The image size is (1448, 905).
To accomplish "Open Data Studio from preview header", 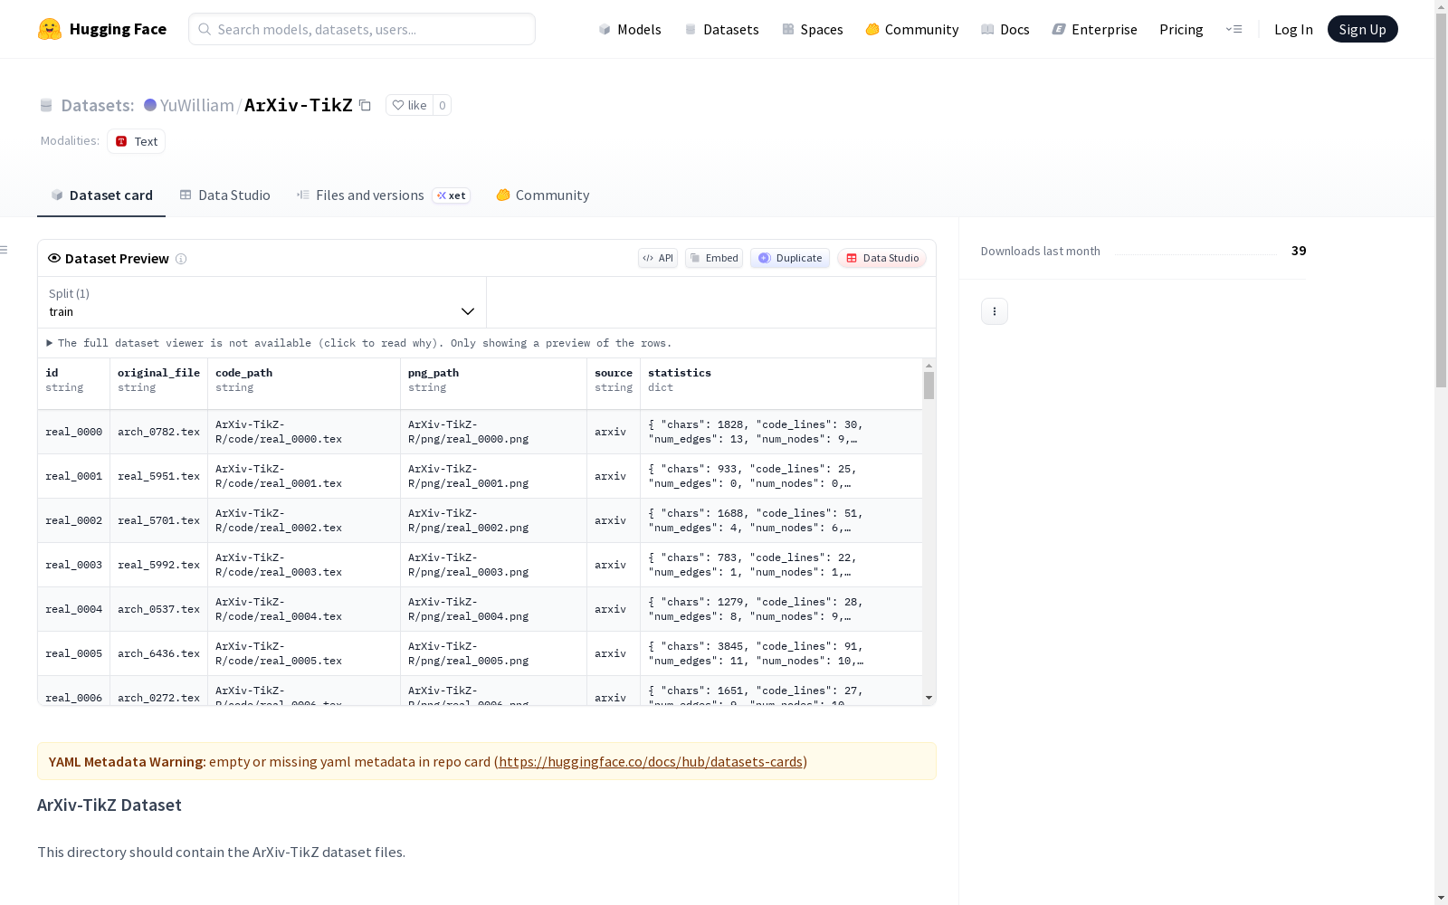I will (x=882, y=258).
